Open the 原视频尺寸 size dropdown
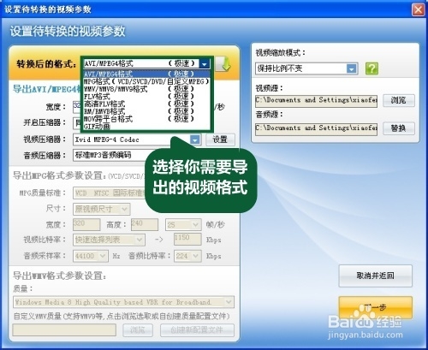The height and width of the screenshot is (350, 428). (102, 209)
